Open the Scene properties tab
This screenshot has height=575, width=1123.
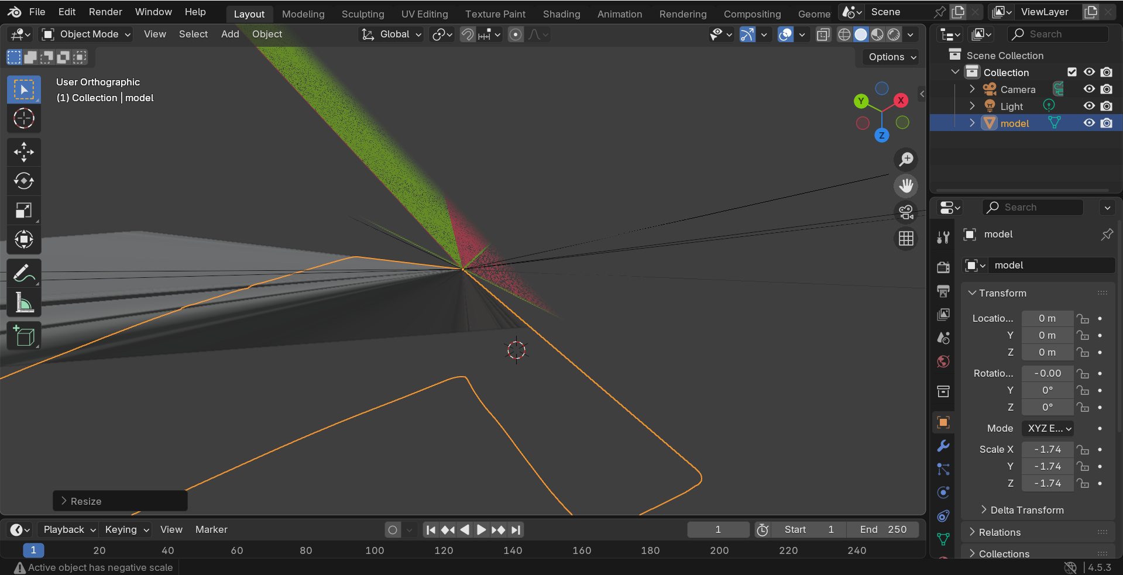[943, 338]
